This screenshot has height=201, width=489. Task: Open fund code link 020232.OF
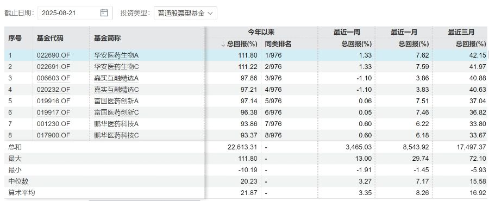[x=53, y=90]
